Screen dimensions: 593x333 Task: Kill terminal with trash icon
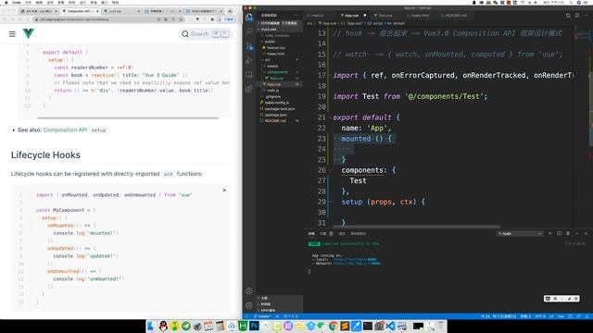568,234
